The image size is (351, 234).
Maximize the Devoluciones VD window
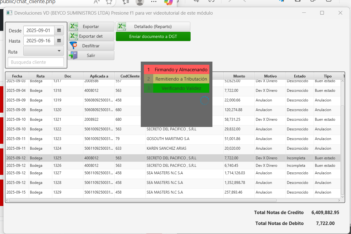click(x=322, y=13)
